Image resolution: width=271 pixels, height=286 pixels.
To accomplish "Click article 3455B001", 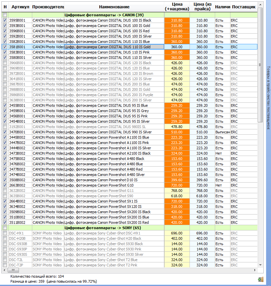I will tap(20, 105).
